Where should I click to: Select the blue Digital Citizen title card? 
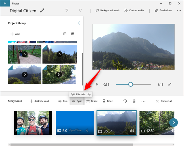tap(75, 123)
